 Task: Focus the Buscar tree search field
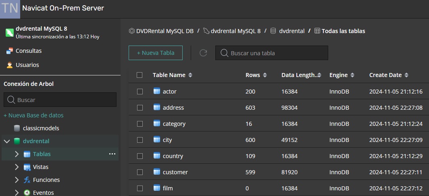60,100
